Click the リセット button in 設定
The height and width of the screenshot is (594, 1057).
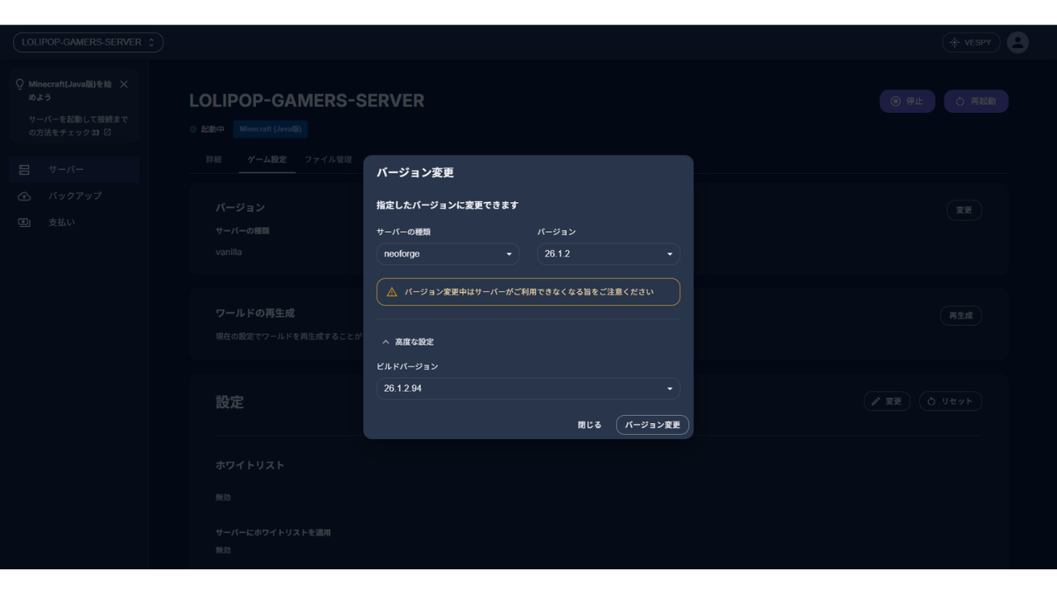(x=950, y=401)
